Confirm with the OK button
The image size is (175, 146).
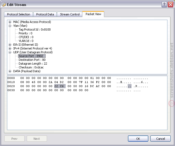point(138,139)
